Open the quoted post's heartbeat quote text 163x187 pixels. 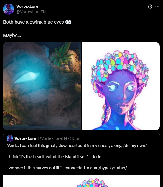pyautogui.click(x=77, y=146)
